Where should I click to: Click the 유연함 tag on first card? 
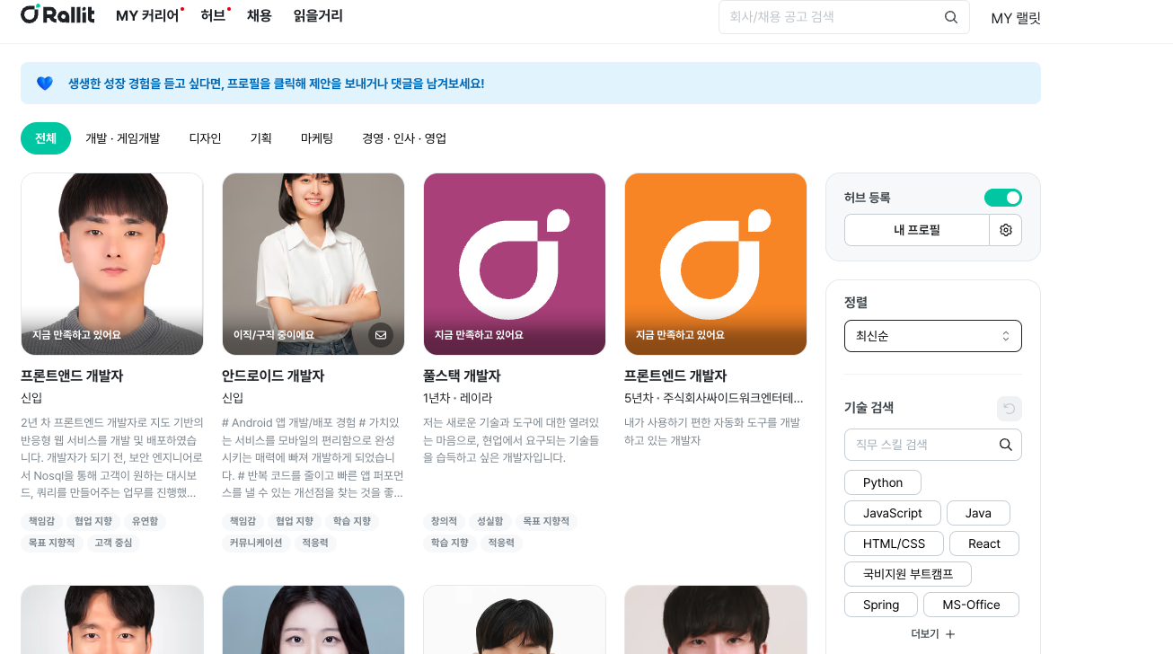[x=145, y=521]
